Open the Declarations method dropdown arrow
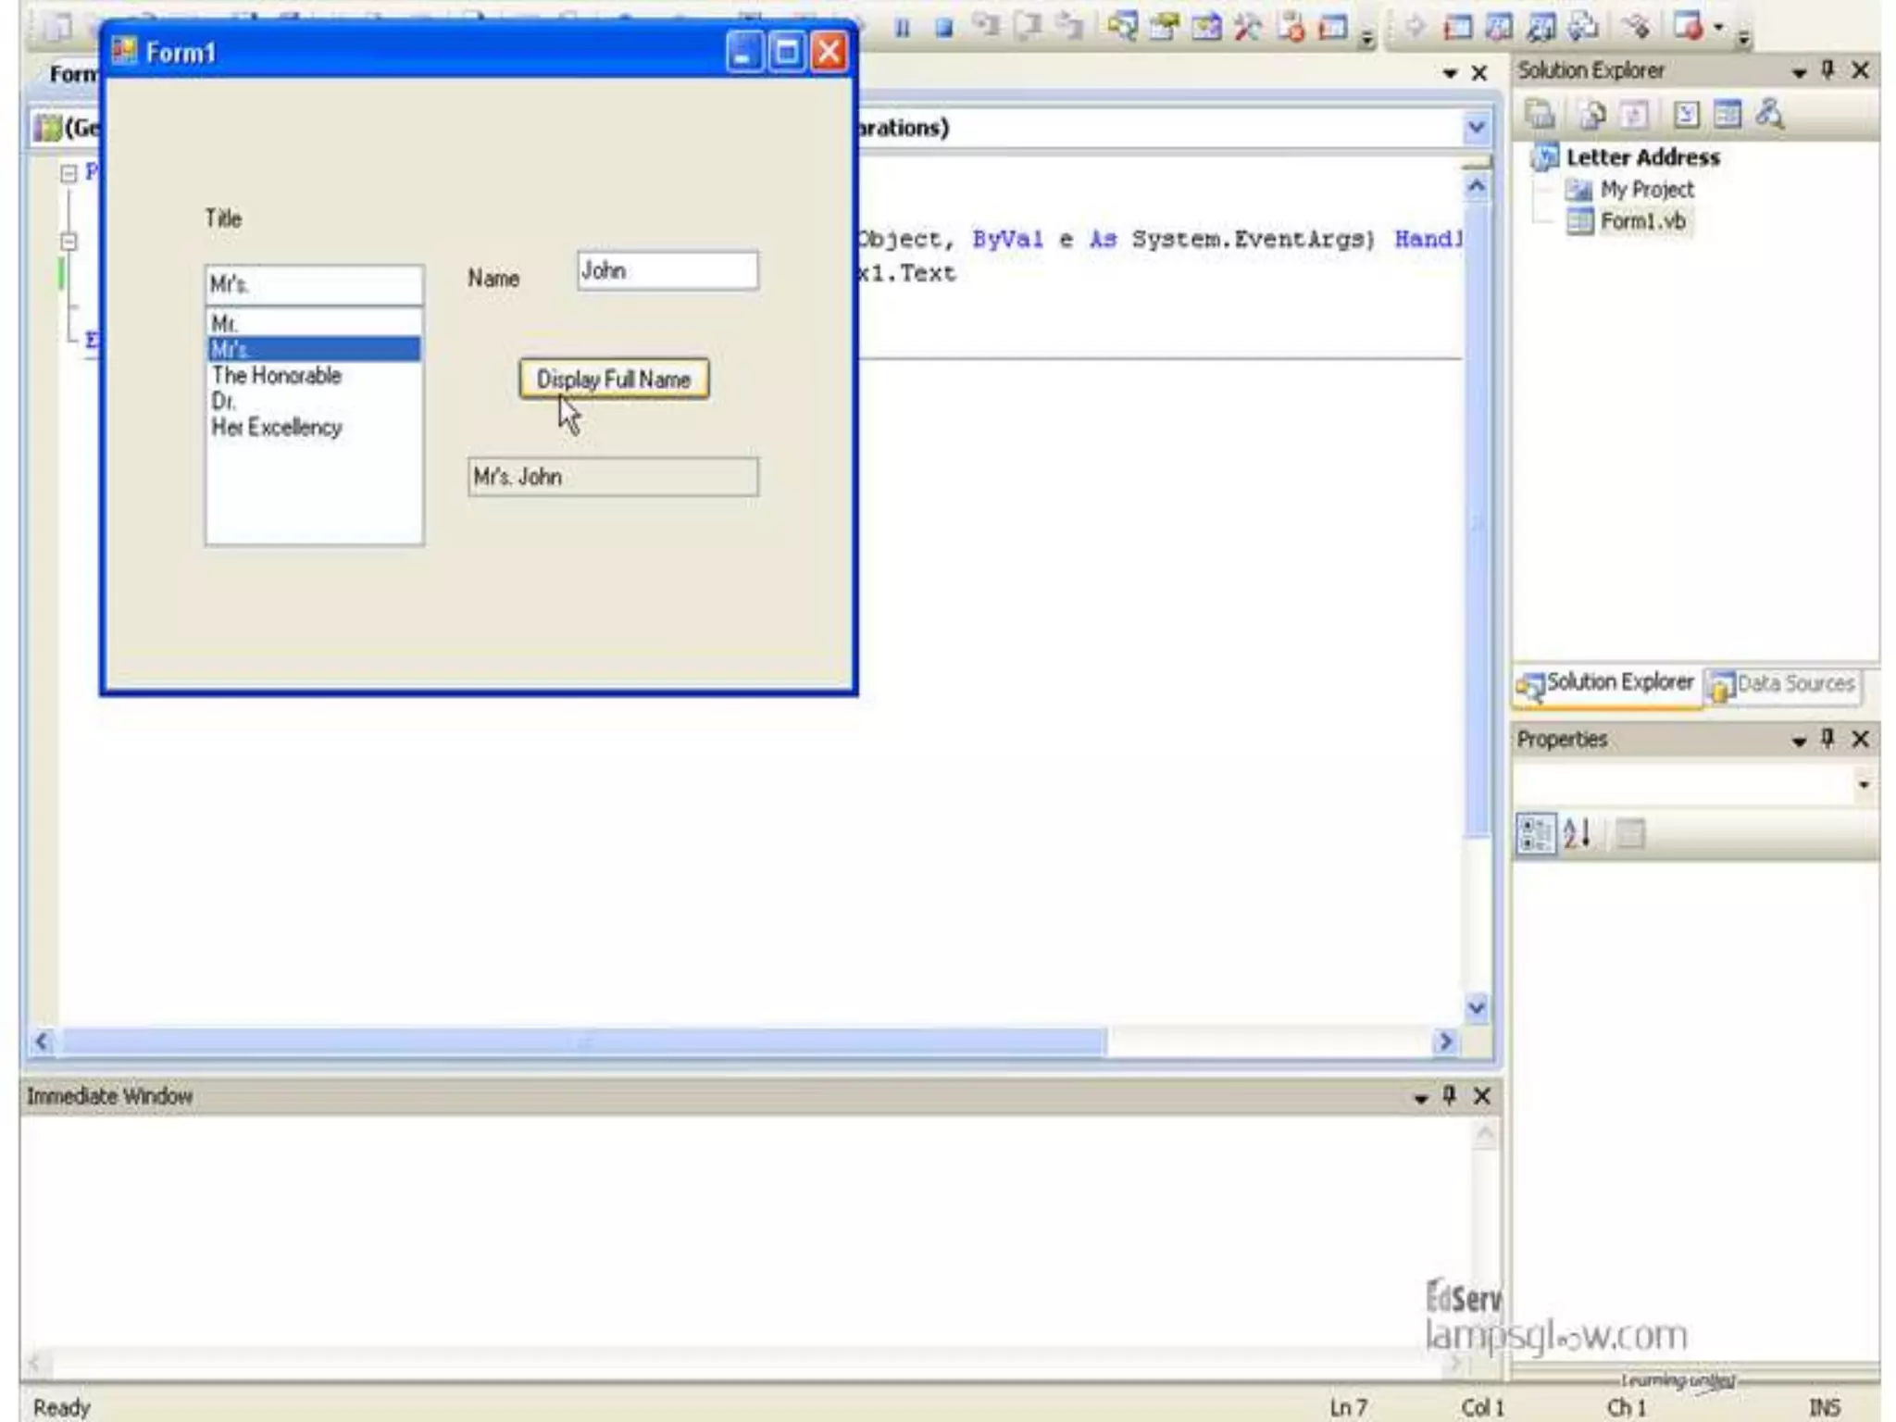1896x1422 pixels. coord(1477,127)
